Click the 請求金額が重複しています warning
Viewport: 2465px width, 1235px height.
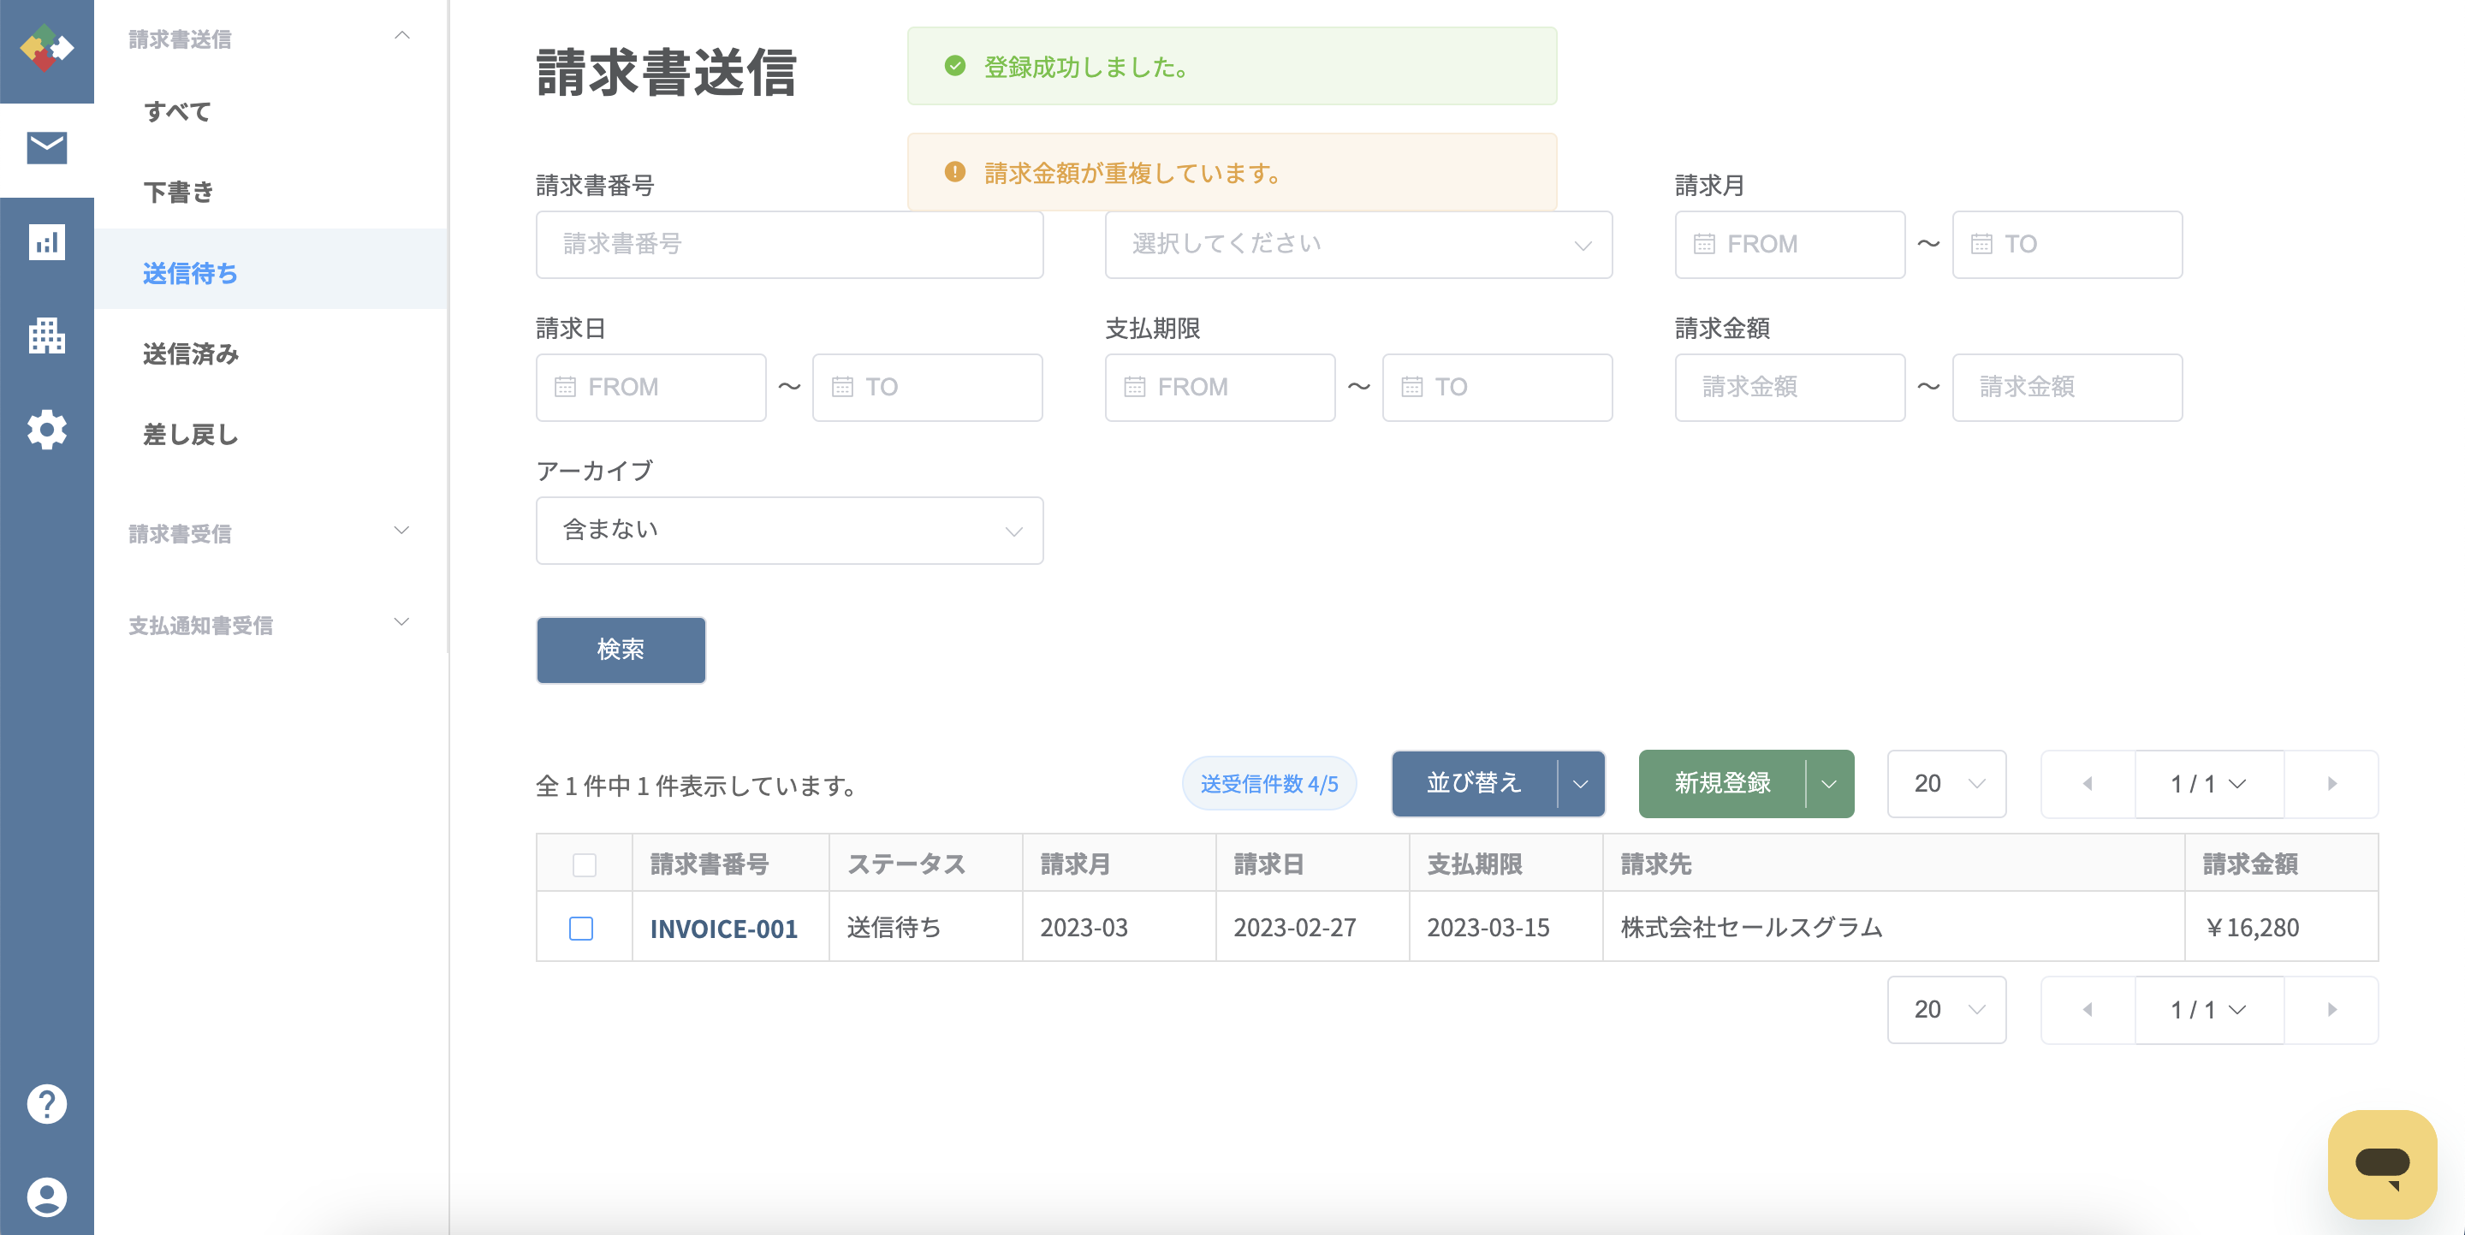(1232, 172)
